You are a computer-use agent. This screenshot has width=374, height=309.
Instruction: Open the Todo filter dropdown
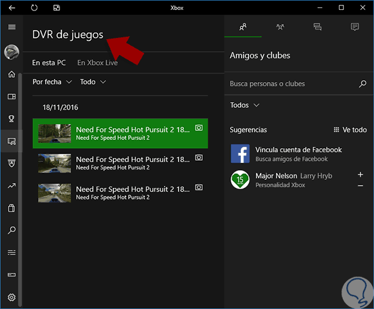click(93, 82)
